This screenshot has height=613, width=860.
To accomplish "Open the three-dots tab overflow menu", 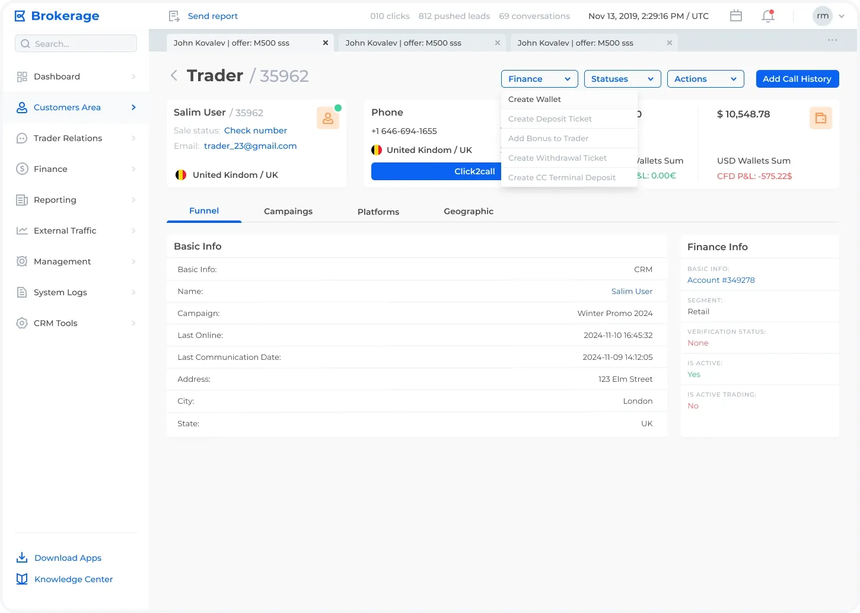I will (x=833, y=40).
